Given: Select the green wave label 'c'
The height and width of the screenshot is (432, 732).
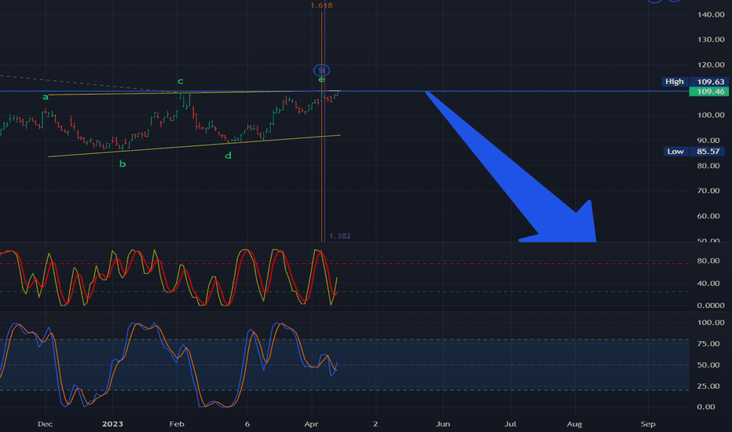Looking at the screenshot, I should 180,81.
